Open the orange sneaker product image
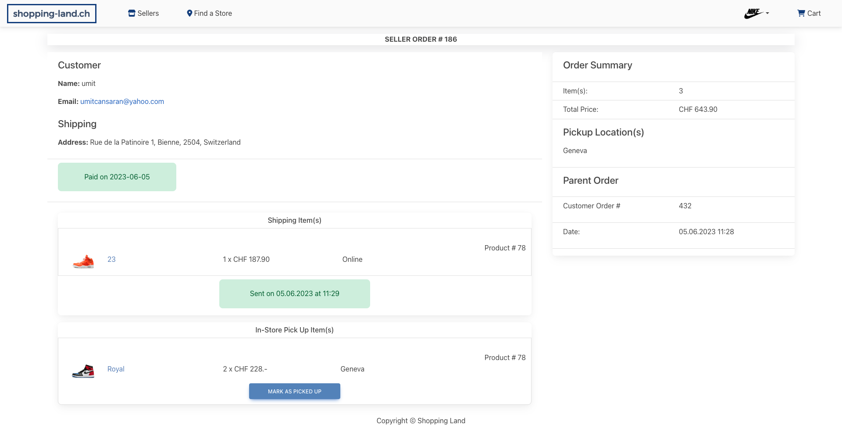This screenshot has height=439, width=842. tap(83, 261)
